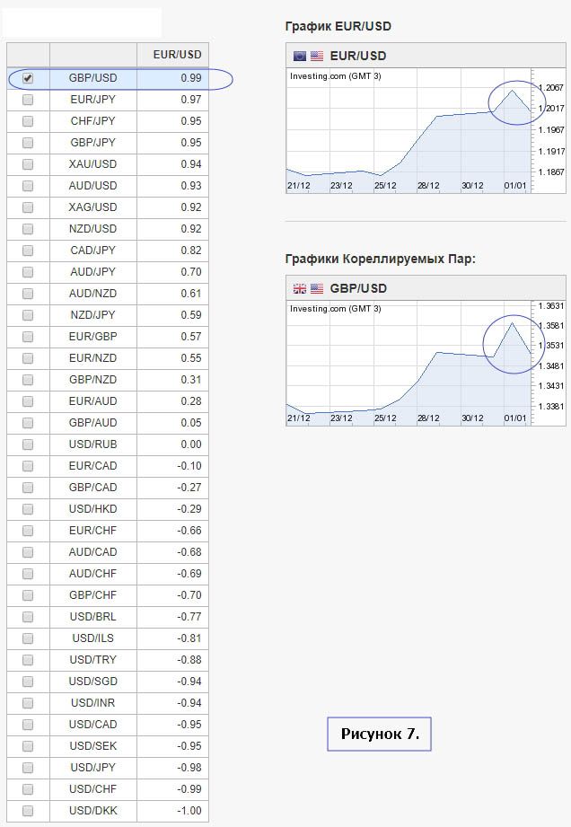Tick the XAU/USD checkbox
The width and height of the screenshot is (571, 827).
click(28, 164)
